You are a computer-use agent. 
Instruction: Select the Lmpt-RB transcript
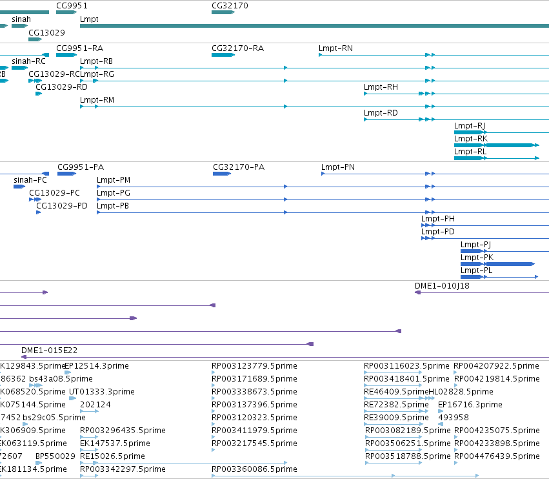pyautogui.click(x=314, y=68)
